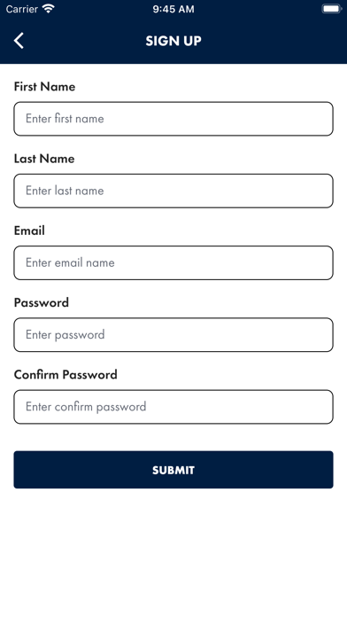Tap the SIGN UP header title

click(x=173, y=41)
